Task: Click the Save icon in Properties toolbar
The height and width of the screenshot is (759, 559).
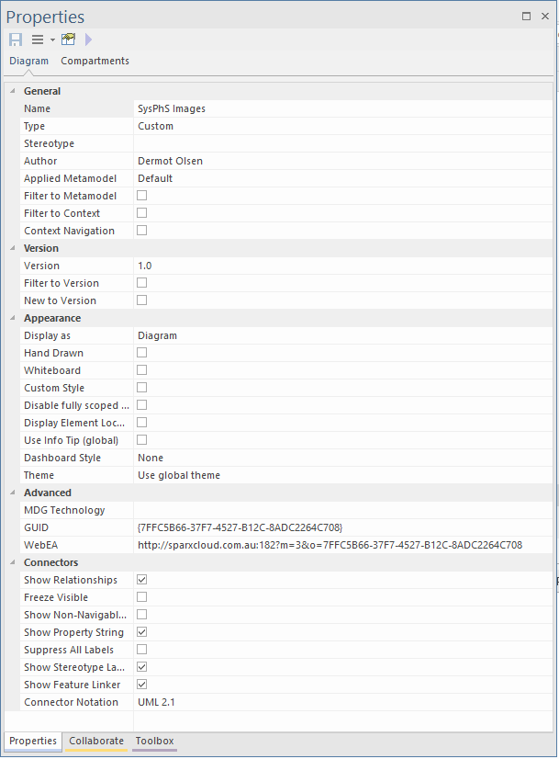Action: click(x=16, y=40)
